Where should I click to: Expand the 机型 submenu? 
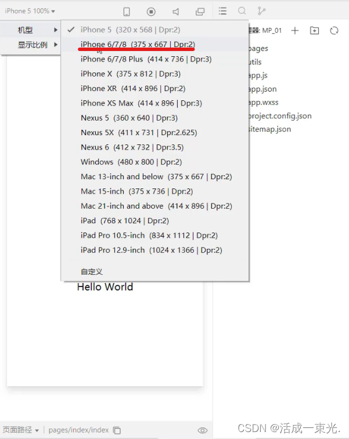(30, 30)
